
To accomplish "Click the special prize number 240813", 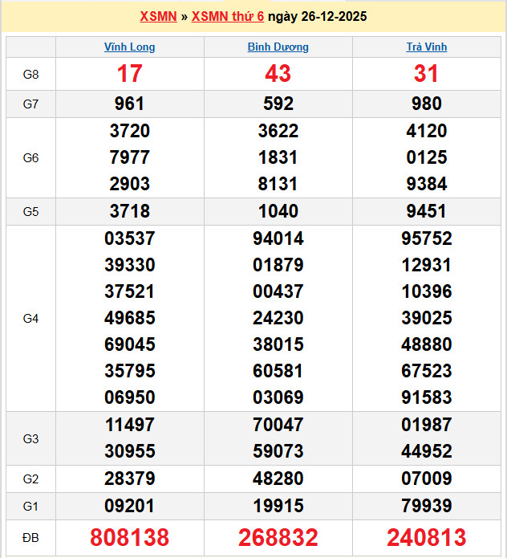I will (427, 537).
